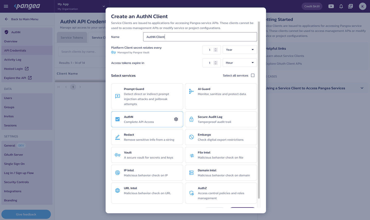Click the Pangea Vault key icon under rotation label

pos(113,53)
